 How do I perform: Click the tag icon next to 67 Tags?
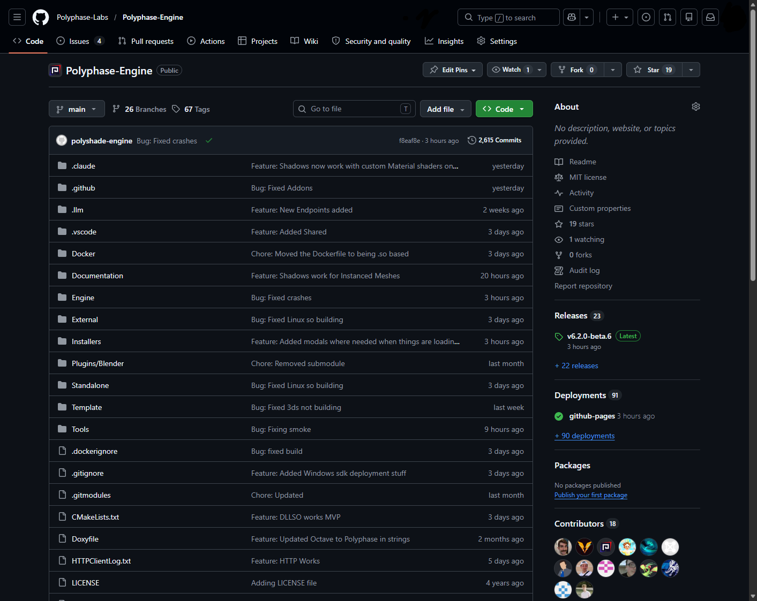click(176, 109)
